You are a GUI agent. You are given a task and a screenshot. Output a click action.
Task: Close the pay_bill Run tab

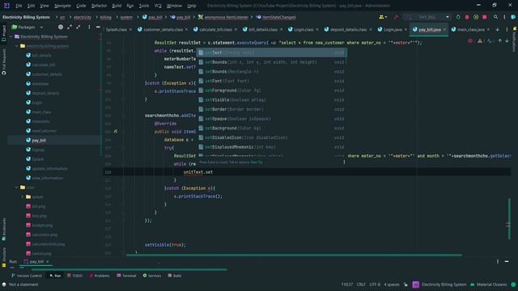coord(48,262)
